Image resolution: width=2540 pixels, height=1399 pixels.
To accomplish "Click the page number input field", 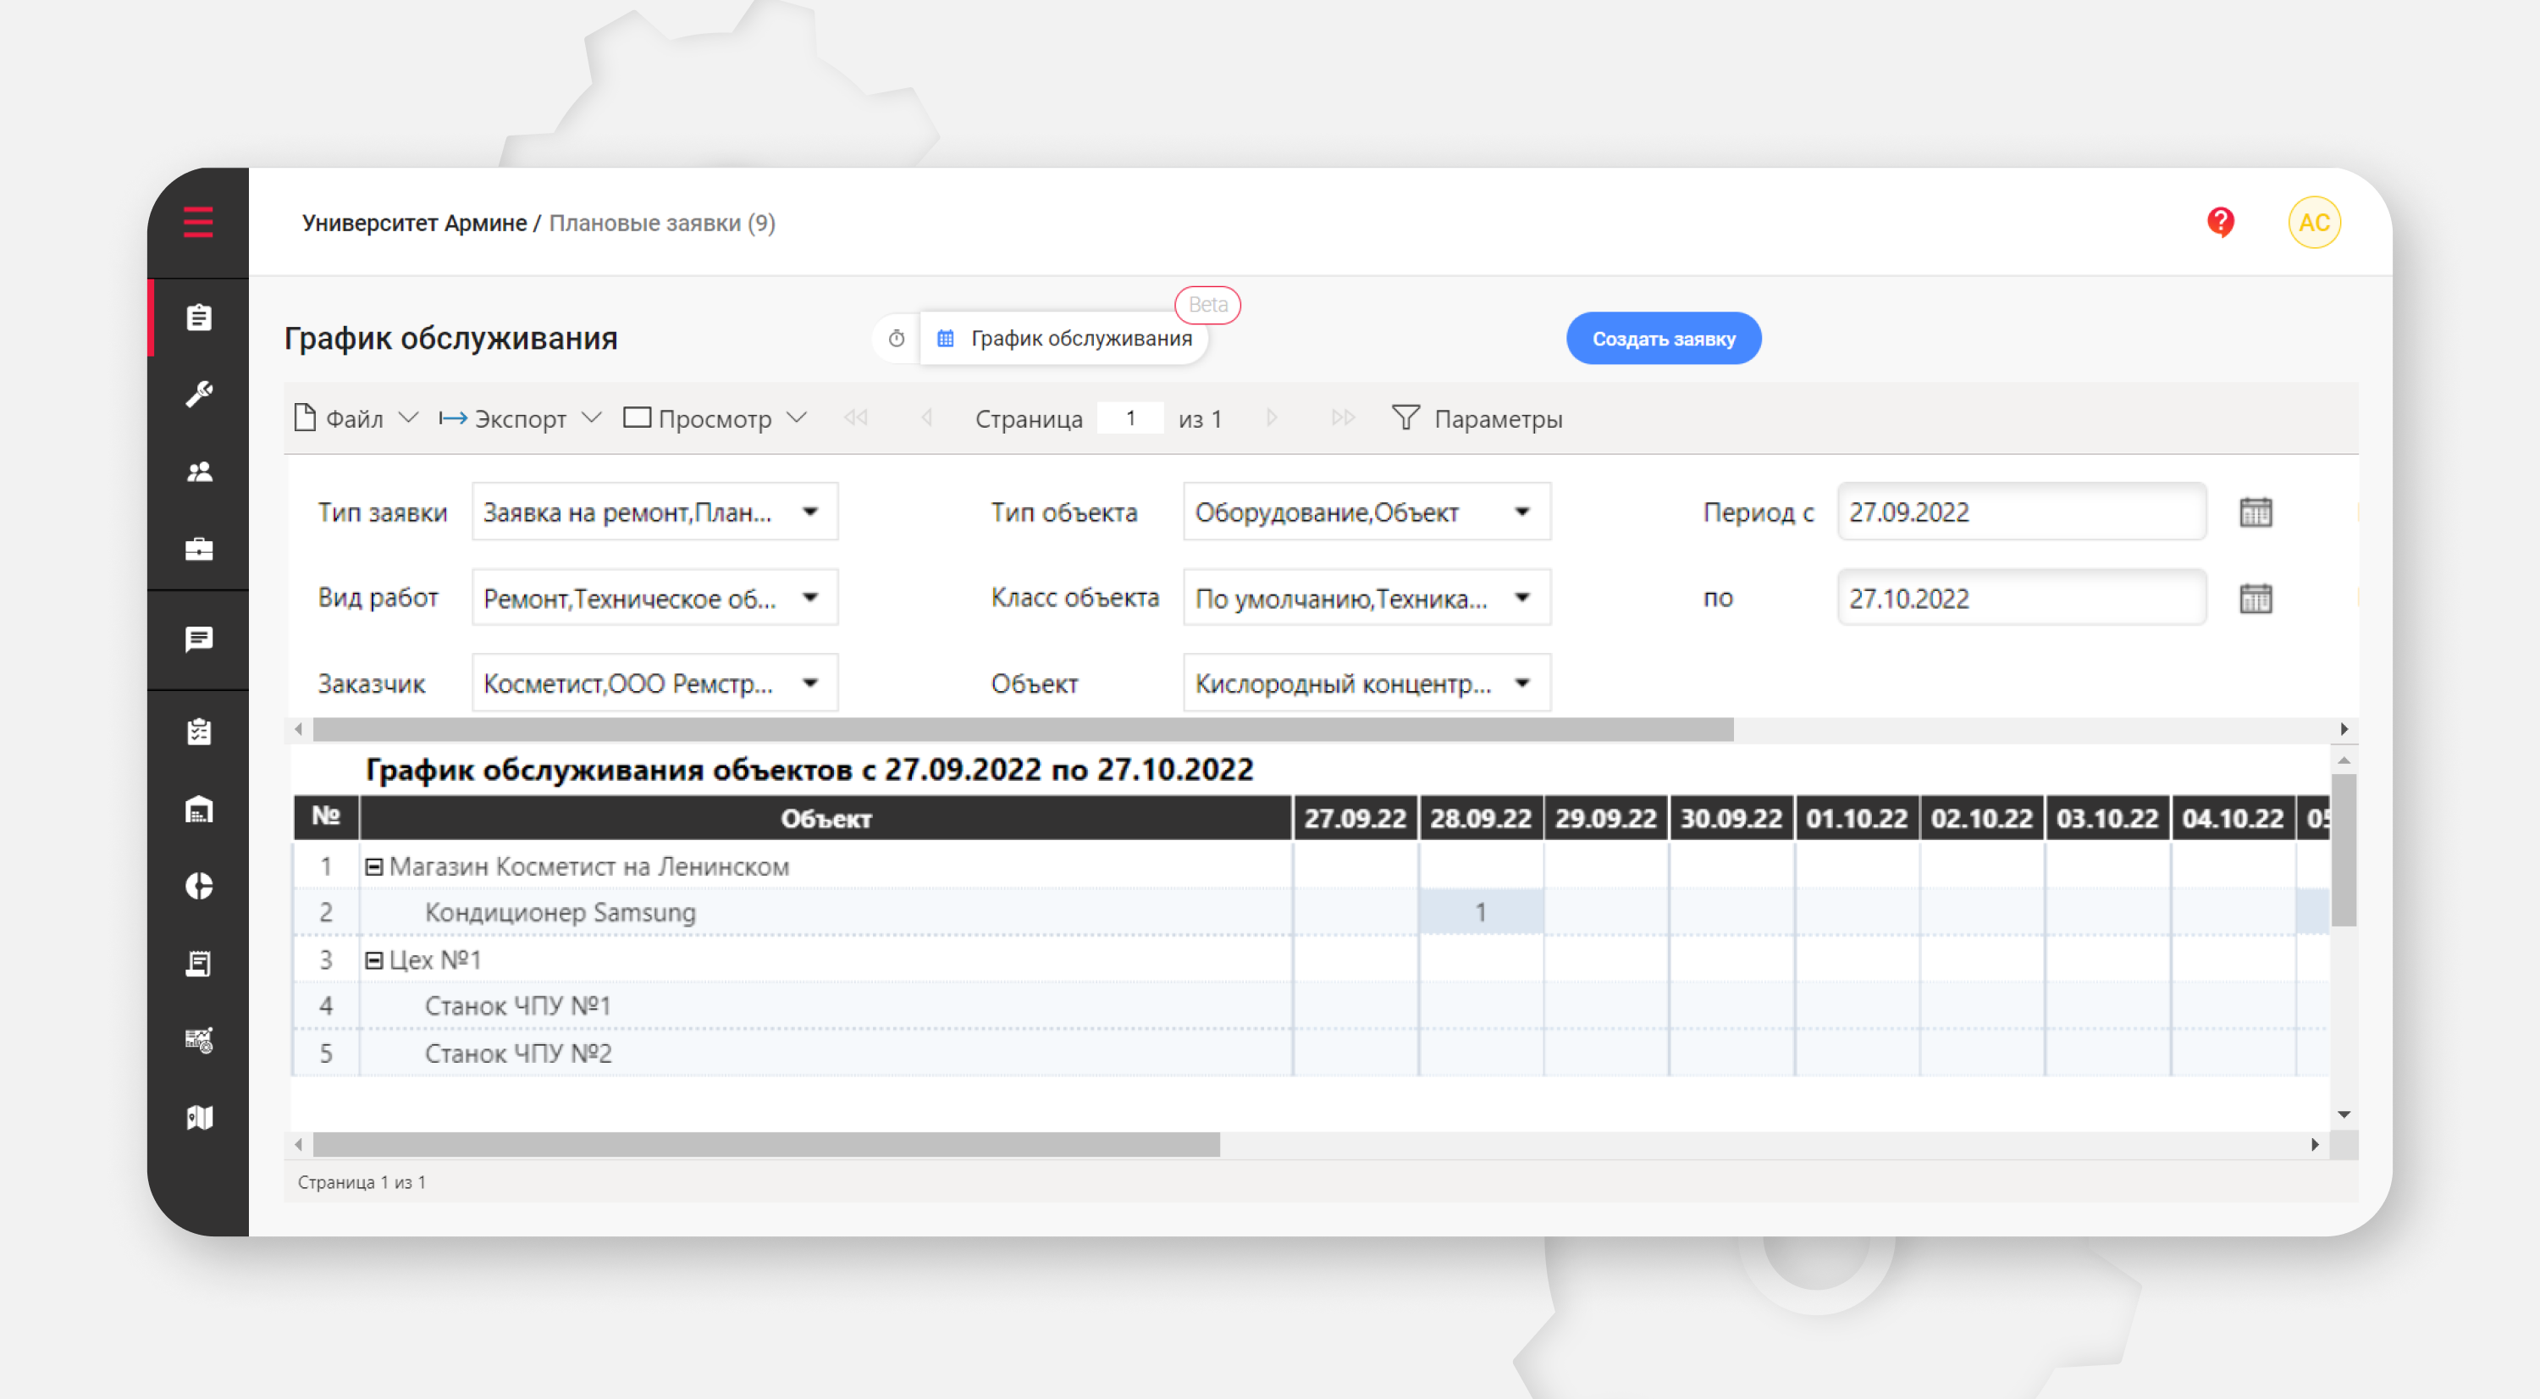I will pos(1130,419).
